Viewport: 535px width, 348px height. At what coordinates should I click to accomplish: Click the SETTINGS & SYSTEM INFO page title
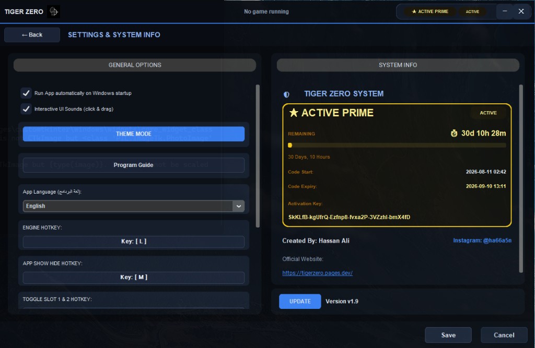click(114, 35)
